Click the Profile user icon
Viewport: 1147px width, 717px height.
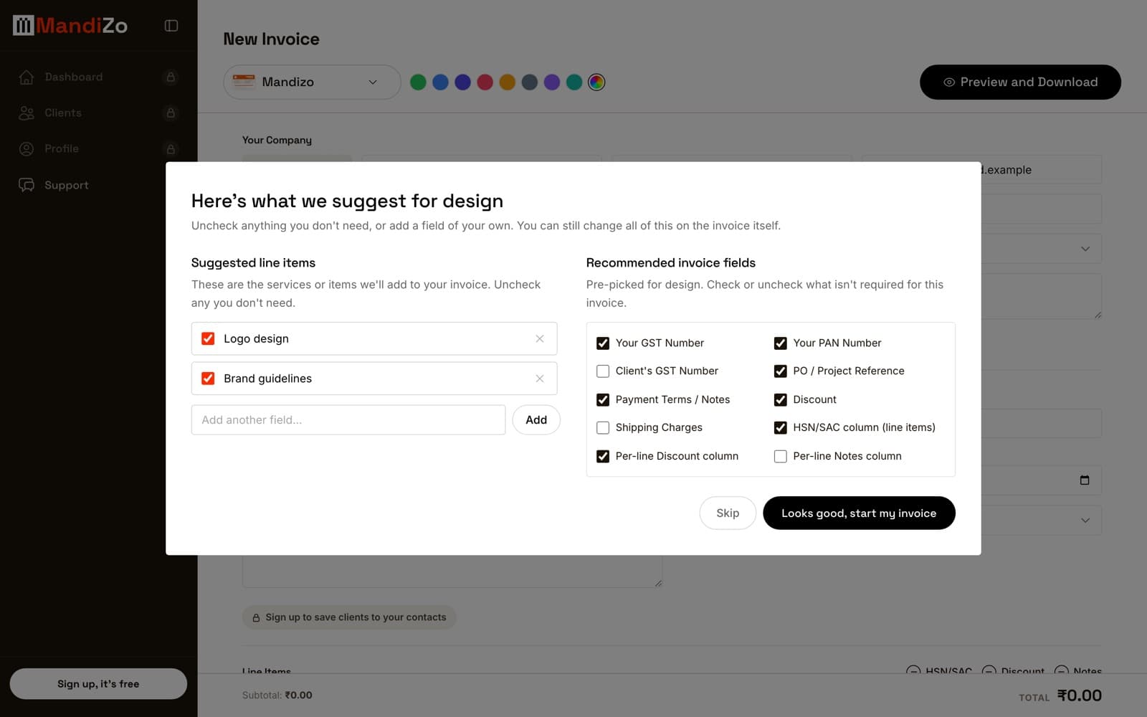point(27,148)
